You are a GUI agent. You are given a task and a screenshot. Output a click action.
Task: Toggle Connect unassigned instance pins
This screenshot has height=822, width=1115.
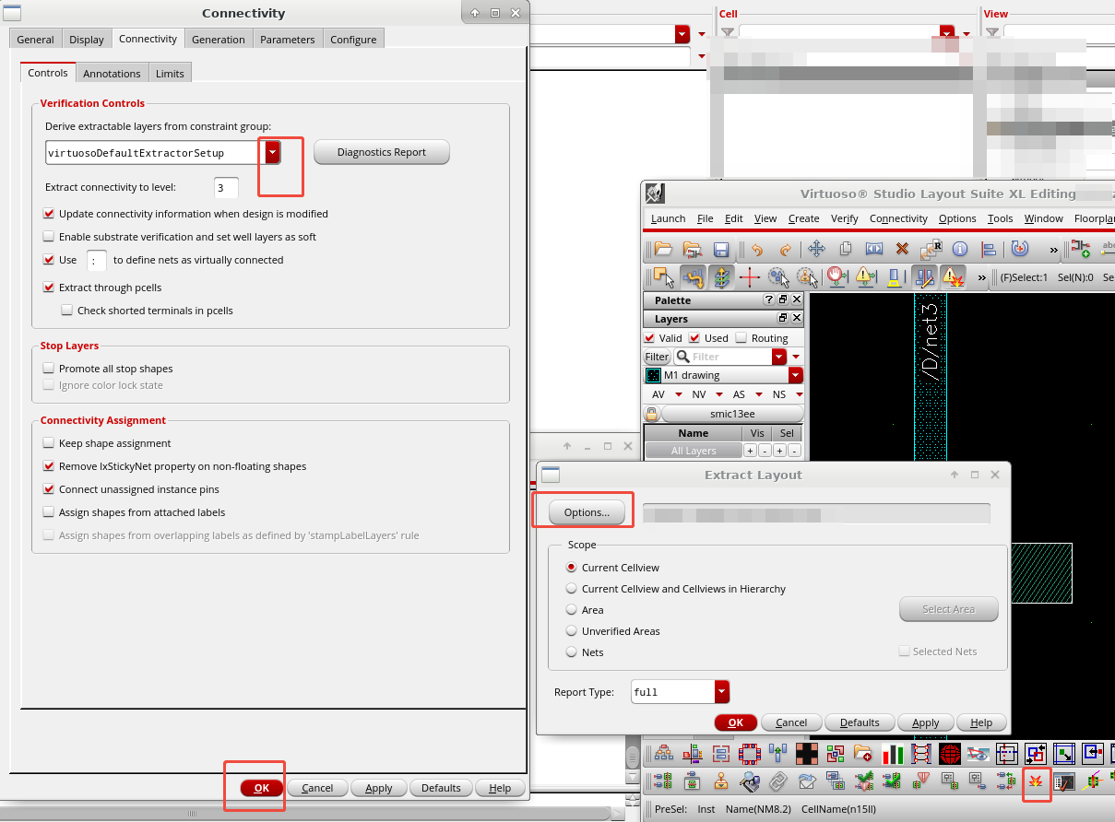tap(50, 489)
